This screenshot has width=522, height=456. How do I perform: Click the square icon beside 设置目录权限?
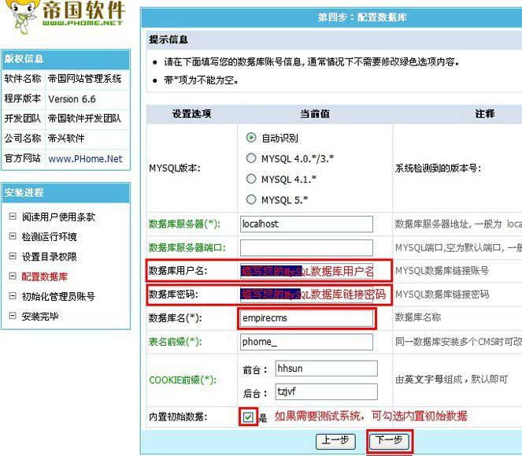pos(13,256)
